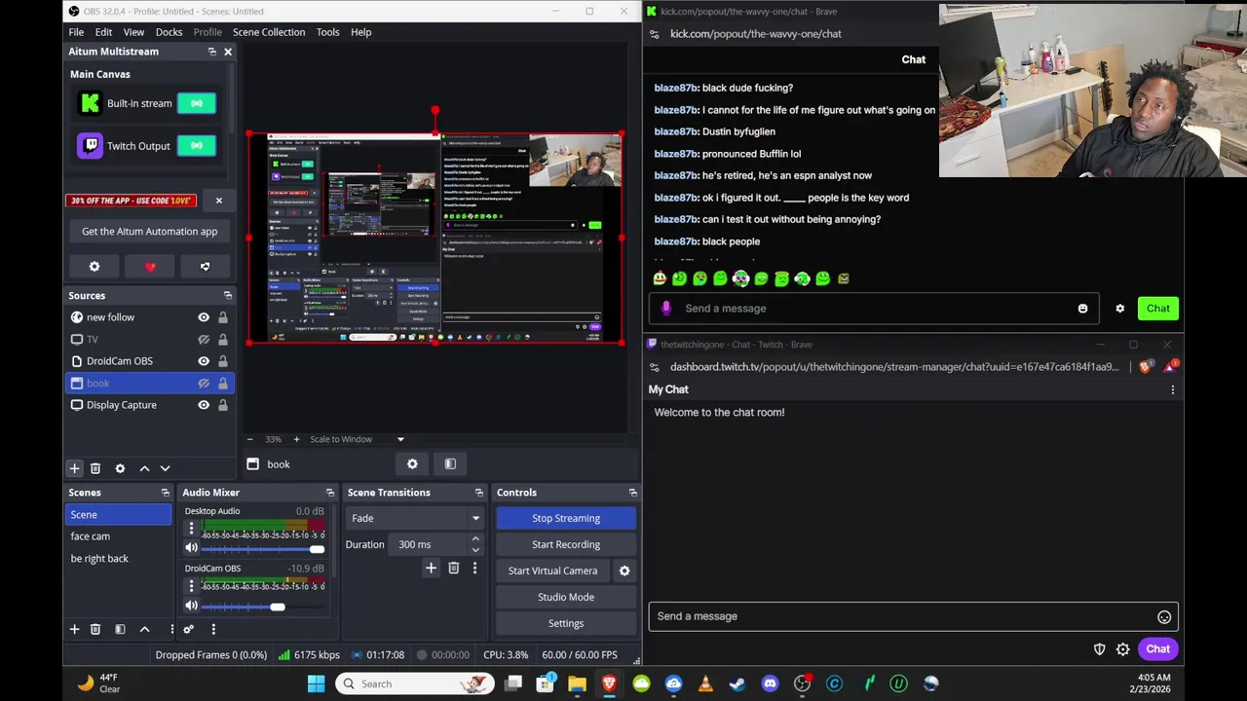
Task: Open properties gear for book in source toolbar
Action: coord(412,464)
